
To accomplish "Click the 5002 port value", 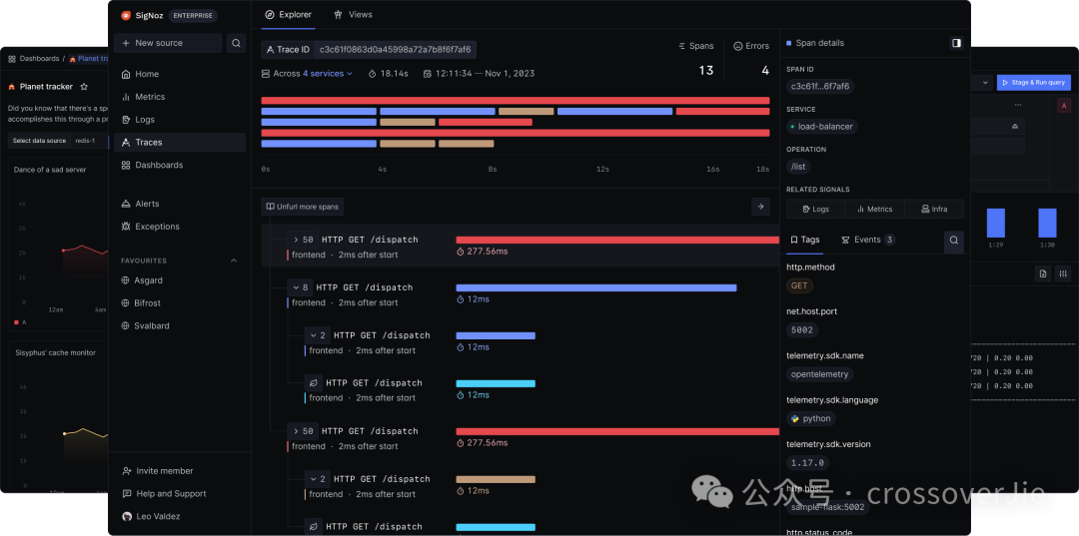I will [x=802, y=329].
